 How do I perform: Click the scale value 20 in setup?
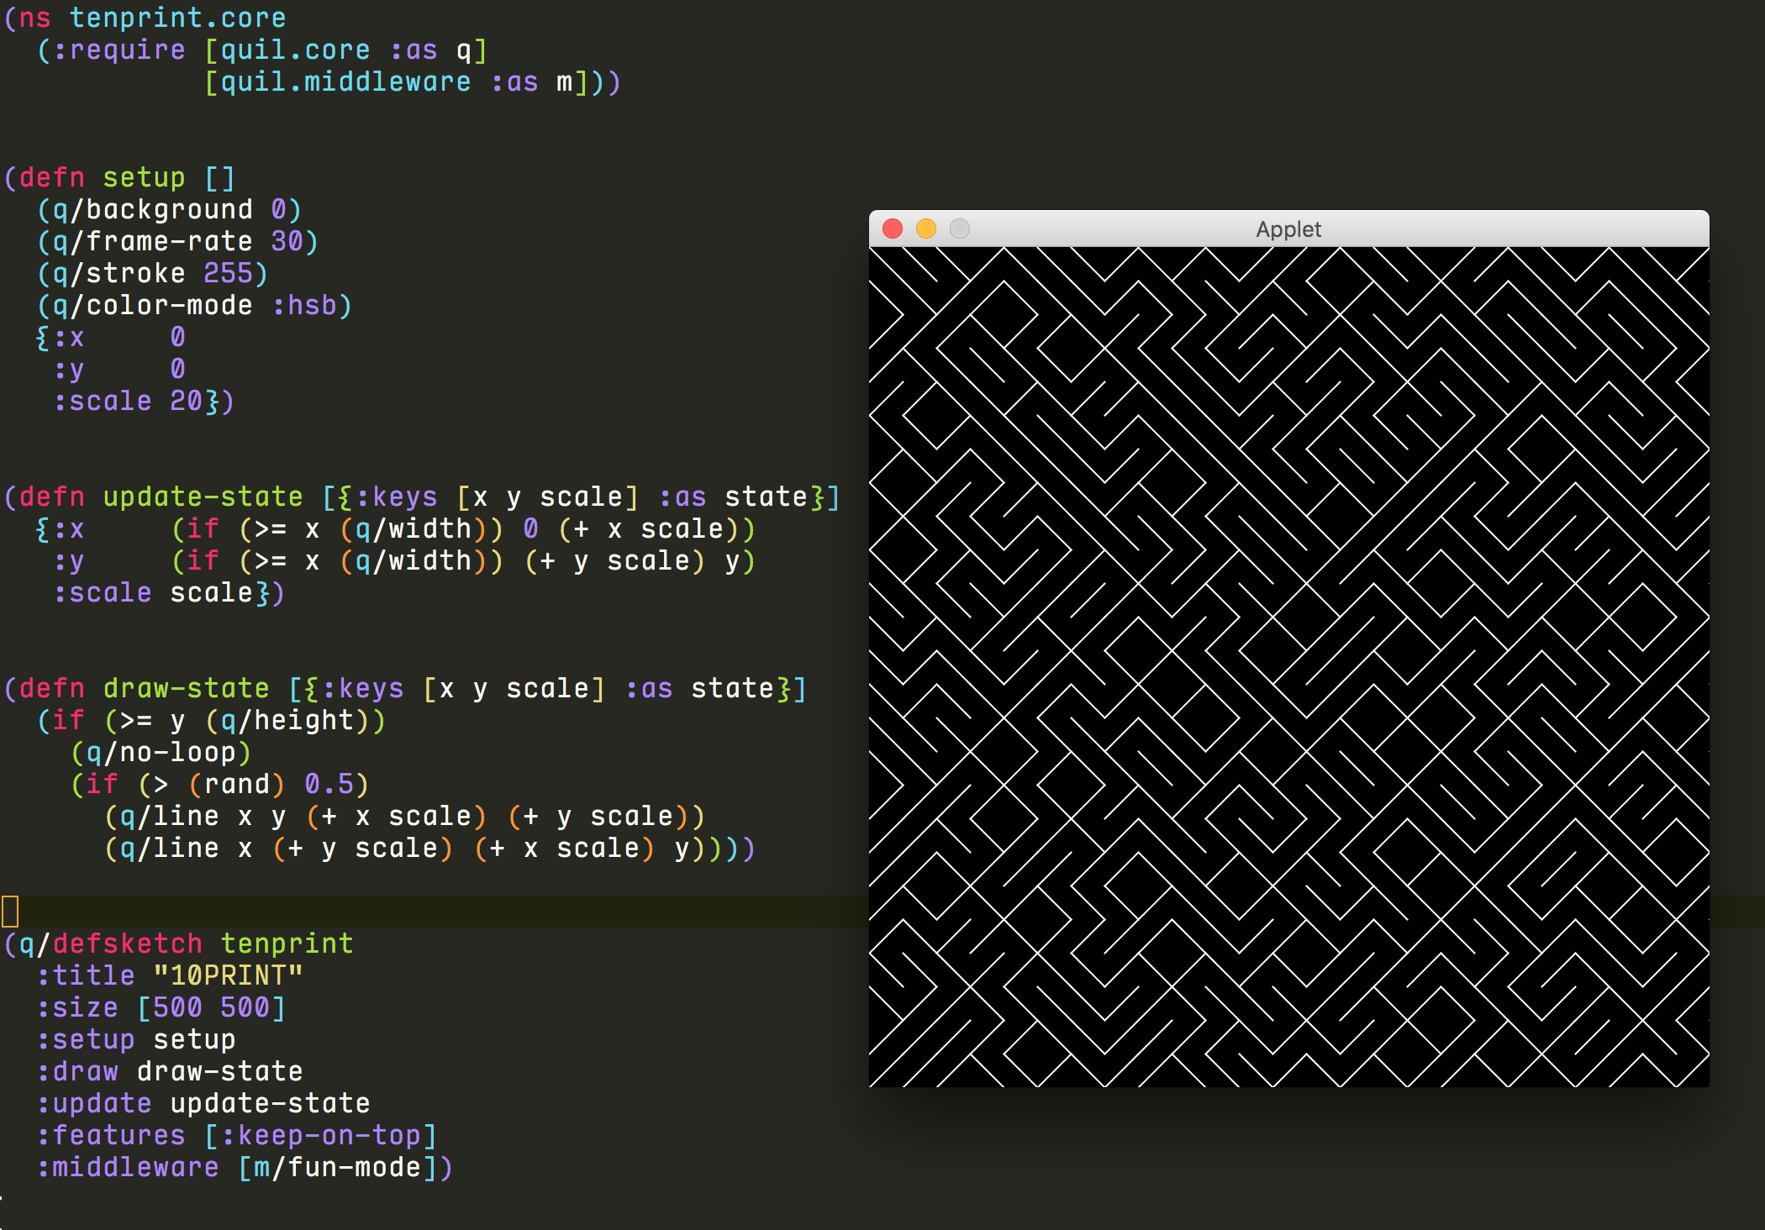click(x=186, y=402)
